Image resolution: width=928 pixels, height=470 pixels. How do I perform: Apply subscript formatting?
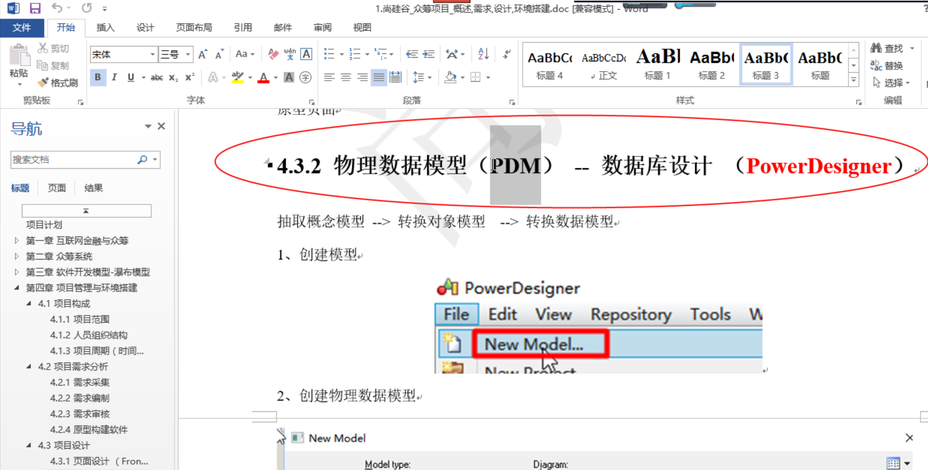coord(173,77)
